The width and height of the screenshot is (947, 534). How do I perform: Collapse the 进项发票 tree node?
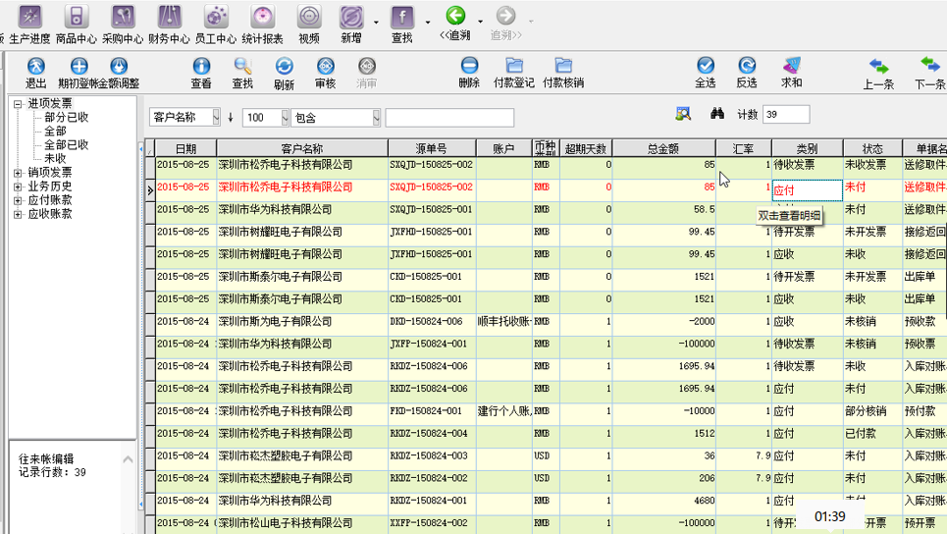18,104
